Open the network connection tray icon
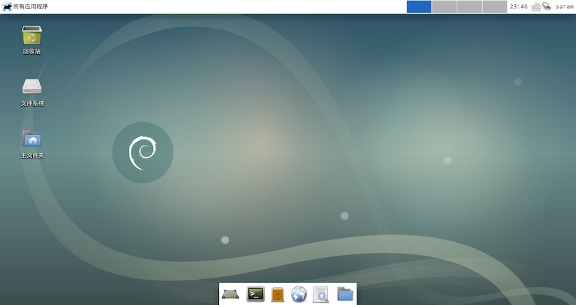Image resolution: width=576 pixels, height=305 pixels. [547, 6]
